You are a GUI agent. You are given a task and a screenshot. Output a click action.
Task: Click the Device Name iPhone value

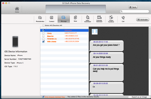click(x=20, y=56)
